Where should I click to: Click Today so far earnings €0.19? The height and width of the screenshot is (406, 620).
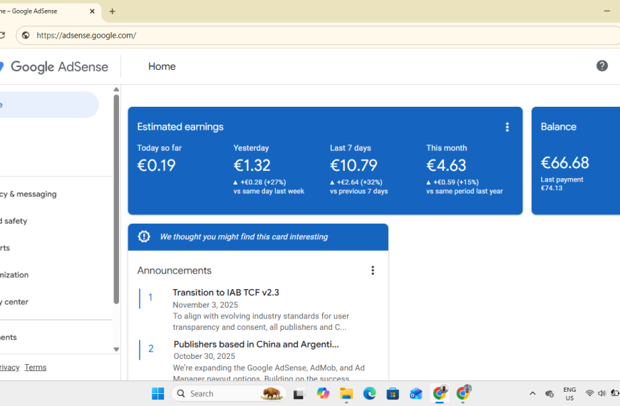(157, 165)
